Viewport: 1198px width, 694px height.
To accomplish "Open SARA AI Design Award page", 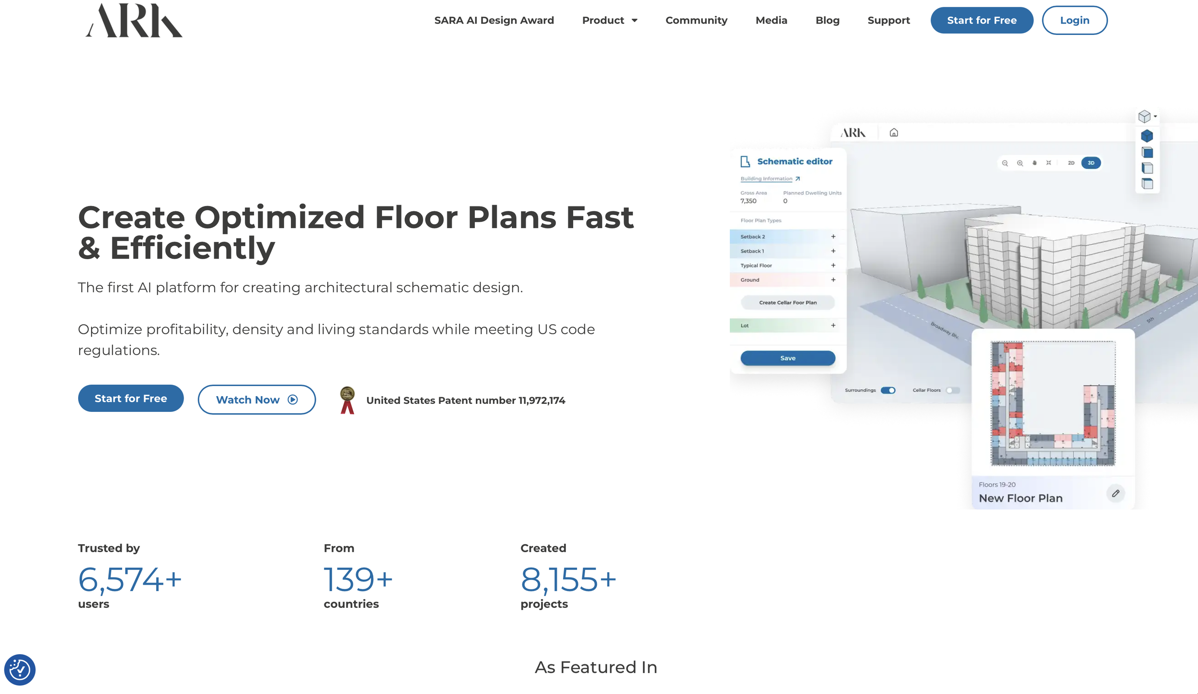I will tap(494, 20).
